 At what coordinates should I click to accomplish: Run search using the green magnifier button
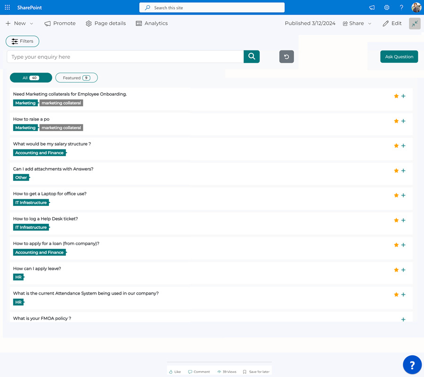[x=251, y=56]
